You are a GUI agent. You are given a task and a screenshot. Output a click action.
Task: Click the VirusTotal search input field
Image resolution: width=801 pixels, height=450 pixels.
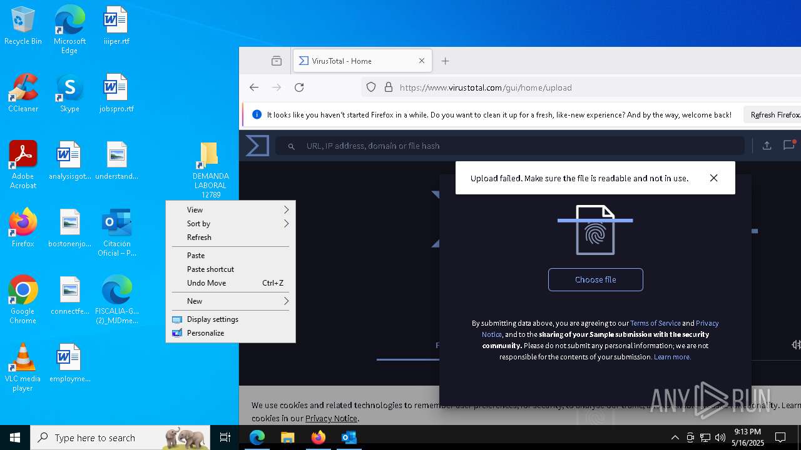[510, 146]
